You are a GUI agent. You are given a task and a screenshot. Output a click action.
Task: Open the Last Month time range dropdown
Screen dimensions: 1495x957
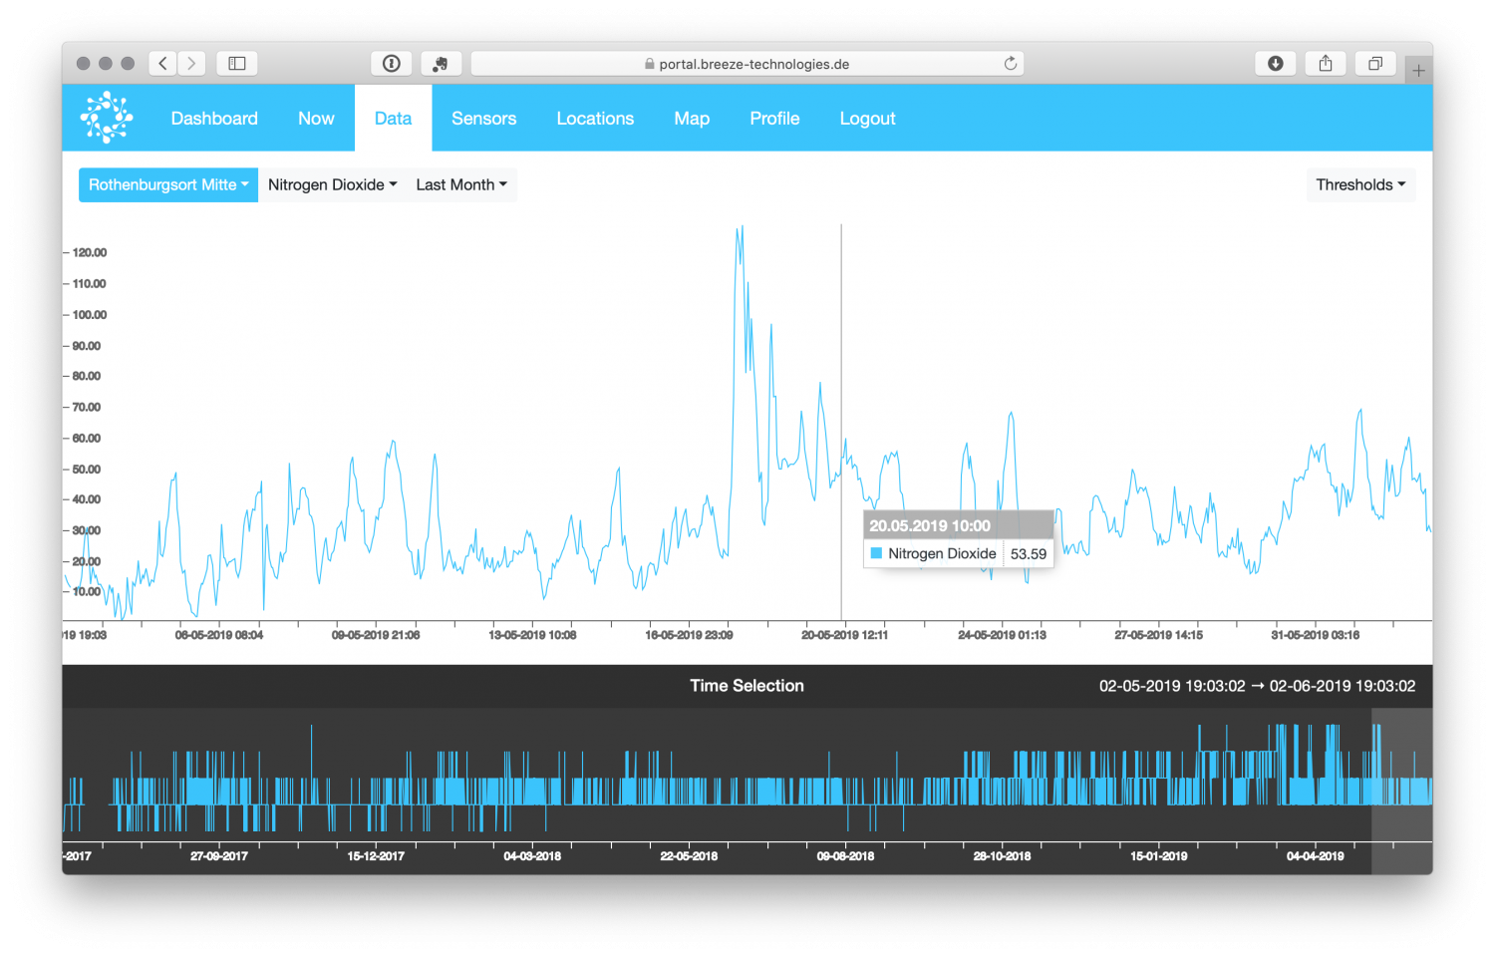460,184
